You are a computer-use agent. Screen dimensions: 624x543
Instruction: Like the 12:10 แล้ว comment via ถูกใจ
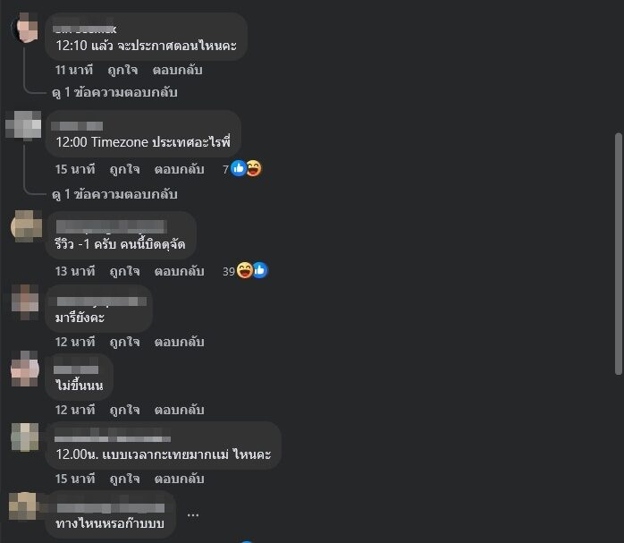[123, 70]
